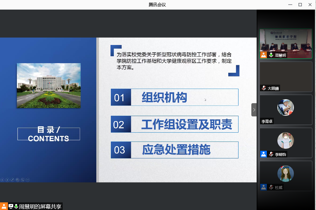Click the 03 应急处置措施 contents item

[x=174, y=150]
